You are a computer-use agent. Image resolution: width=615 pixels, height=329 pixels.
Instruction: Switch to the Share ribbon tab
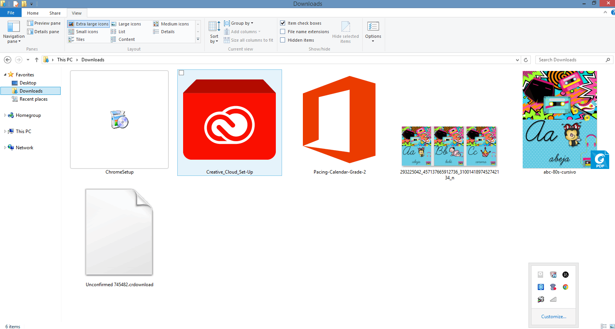pos(55,13)
